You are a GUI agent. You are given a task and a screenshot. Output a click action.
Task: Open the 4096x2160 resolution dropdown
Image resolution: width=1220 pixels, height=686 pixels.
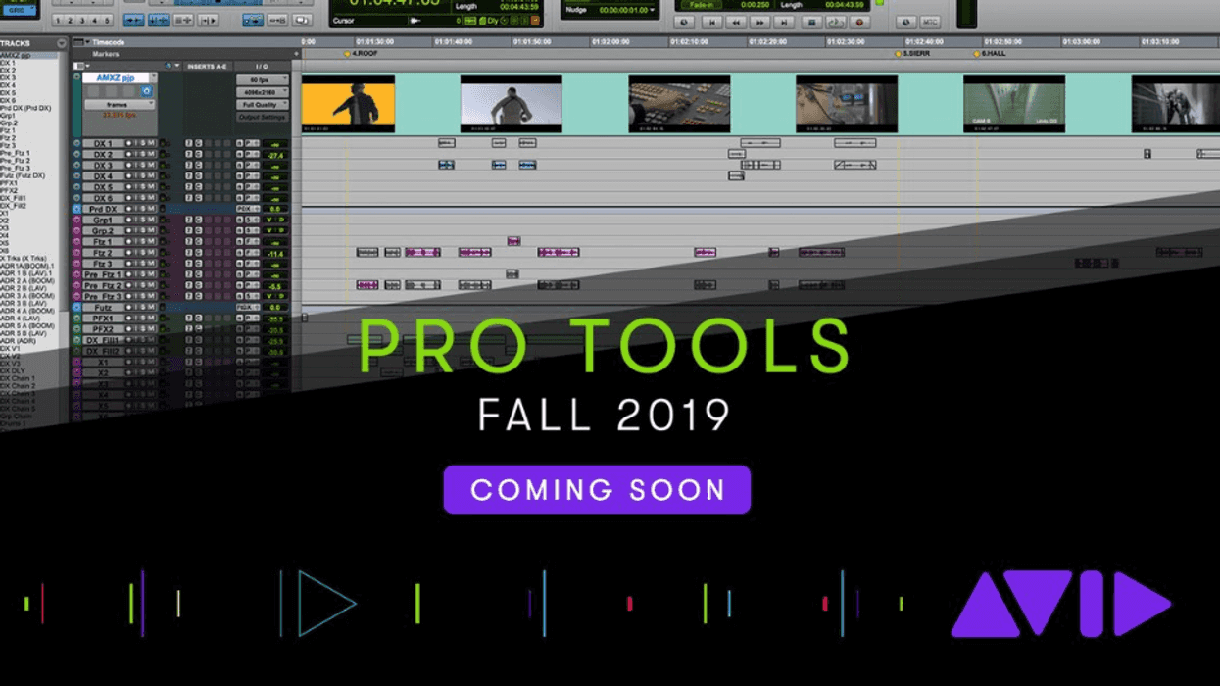point(263,92)
